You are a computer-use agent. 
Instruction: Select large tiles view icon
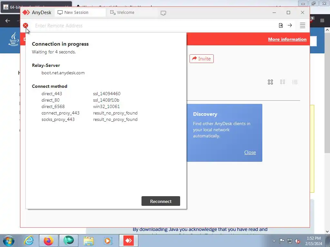coord(270,82)
